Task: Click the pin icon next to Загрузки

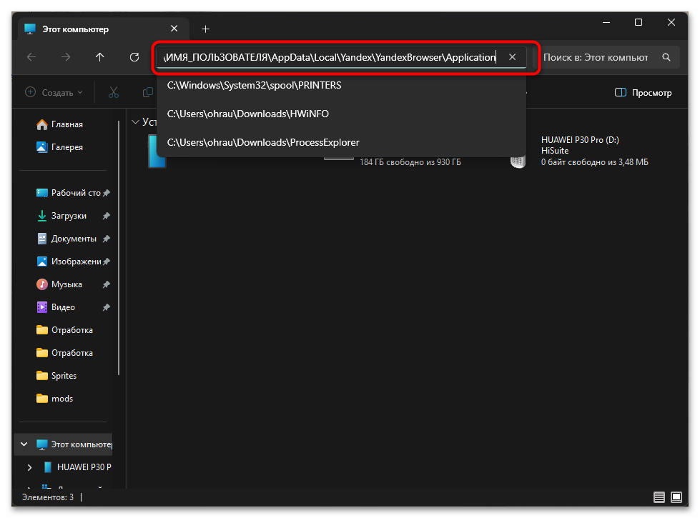Action: 107,216
